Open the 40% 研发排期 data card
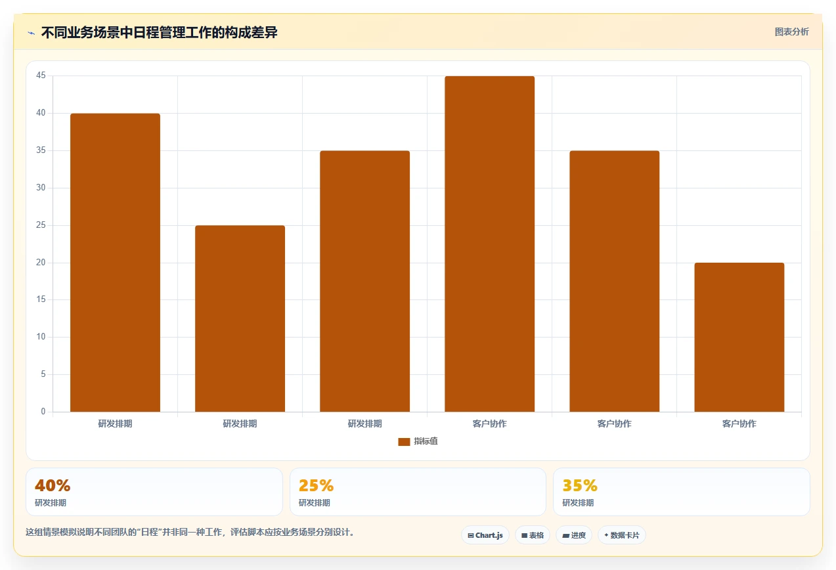Image resolution: width=836 pixels, height=570 pixels. pyautogui.click(x=154, y=492)
